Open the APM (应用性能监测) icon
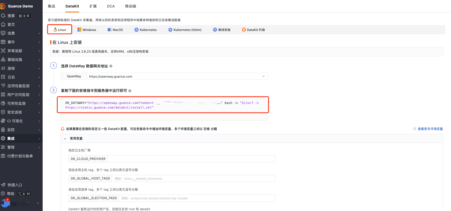The image size is (451, 211). click(3, 86)
